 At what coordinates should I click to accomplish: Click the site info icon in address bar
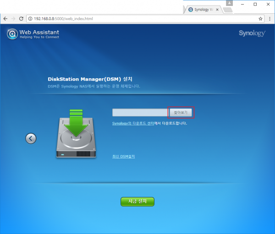point(30,19)
